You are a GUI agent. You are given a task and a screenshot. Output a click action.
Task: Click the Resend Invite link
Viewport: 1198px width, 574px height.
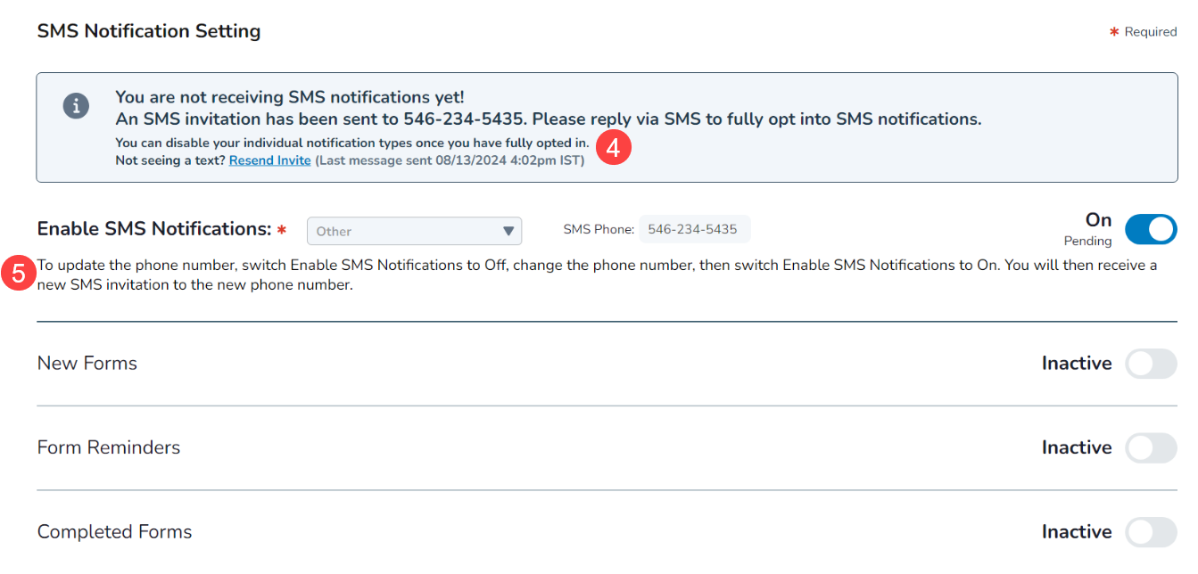pos(270,160)
